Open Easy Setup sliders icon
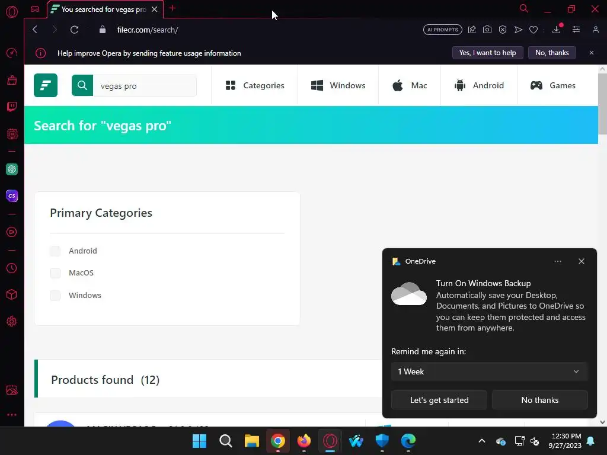607x455 pixels. pyautogui.click(x=576, y=30)
